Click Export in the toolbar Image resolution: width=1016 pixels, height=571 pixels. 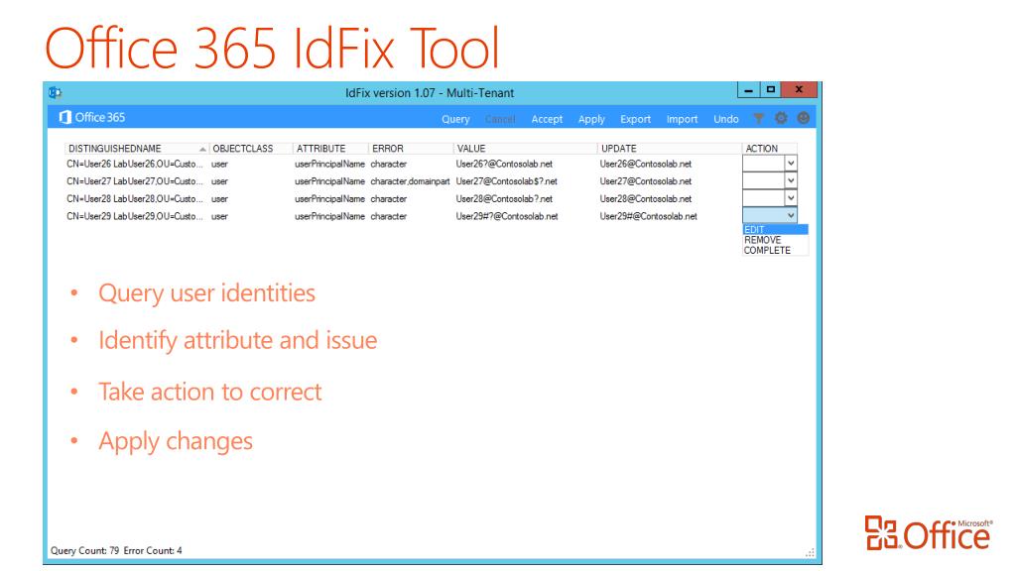635,119
